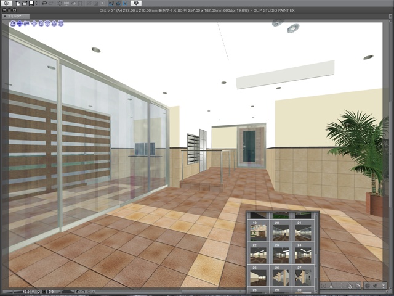Screen dimensions: 394x296
Task: Select the pan camera 3D control icon
Action: pos(20,23)
